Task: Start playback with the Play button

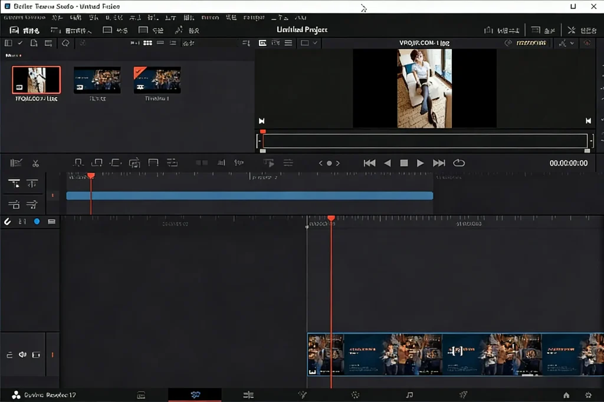Action: click(420, 163)
